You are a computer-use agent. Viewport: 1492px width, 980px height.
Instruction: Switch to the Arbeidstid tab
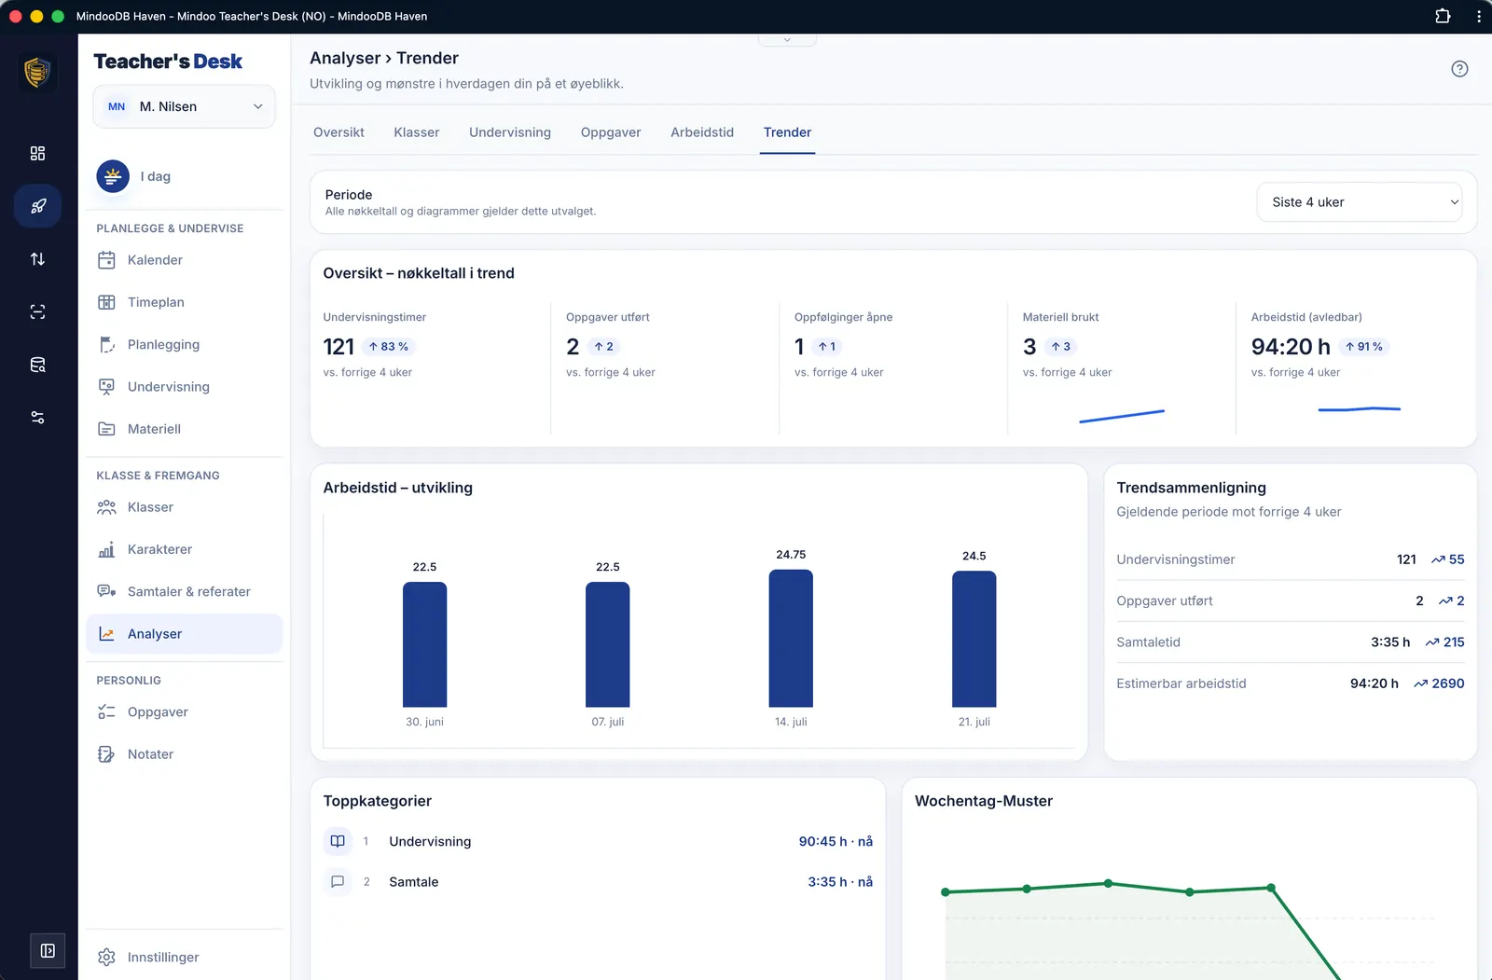tap(702, 132)
